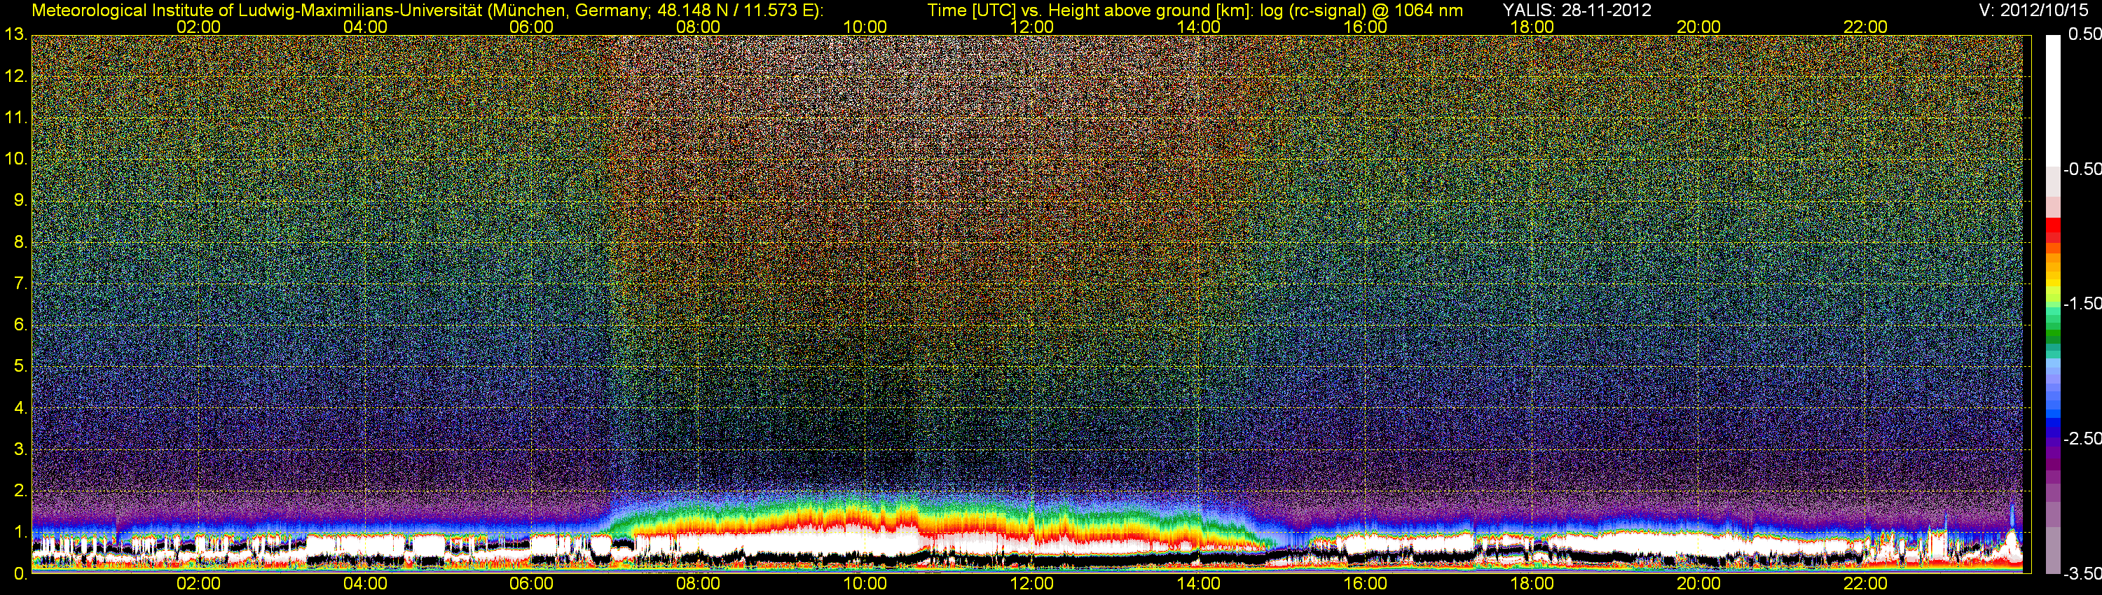Click the 02:00 label on the top time axis
Viewport: 2102px width, 595px height.
[x=198, y=27]
